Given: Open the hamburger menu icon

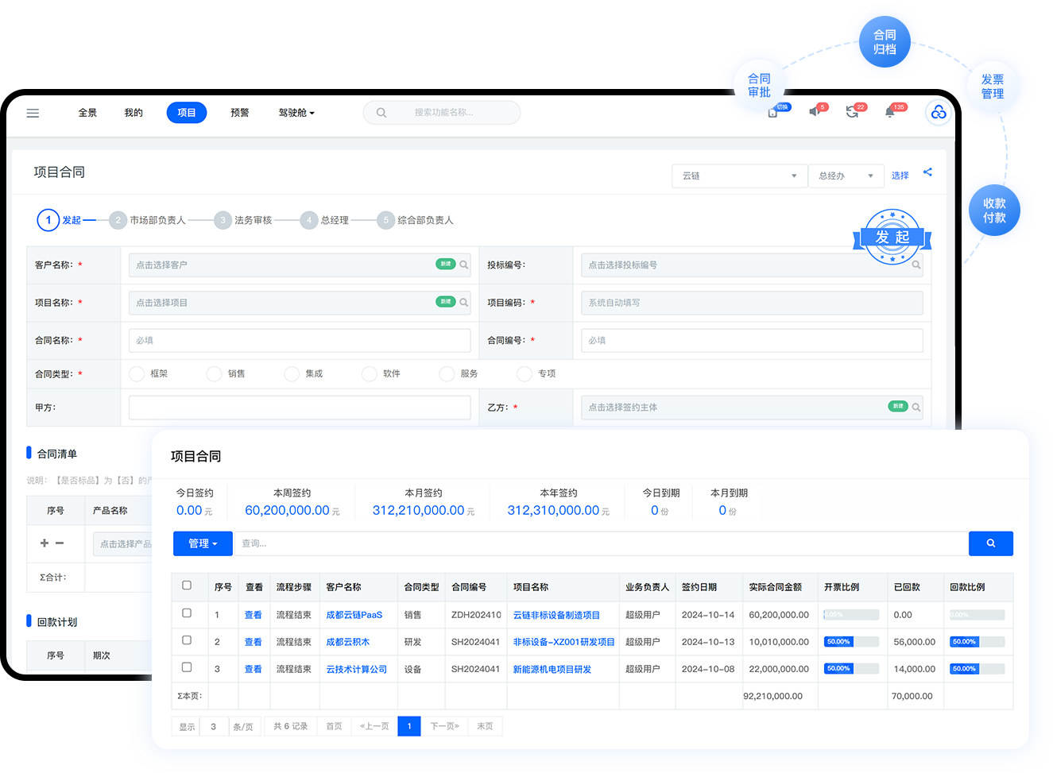Looking at the screenshot, I should point(33,113).
